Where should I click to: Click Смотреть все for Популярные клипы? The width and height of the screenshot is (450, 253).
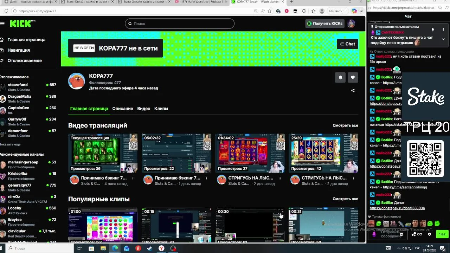(345, 199)
